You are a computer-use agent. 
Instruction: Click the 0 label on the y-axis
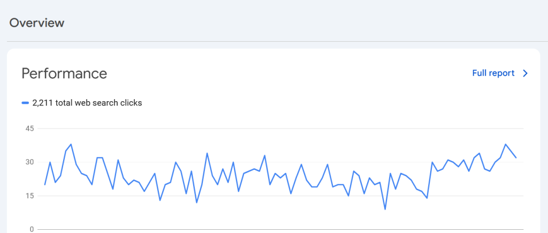pos(32,229)
